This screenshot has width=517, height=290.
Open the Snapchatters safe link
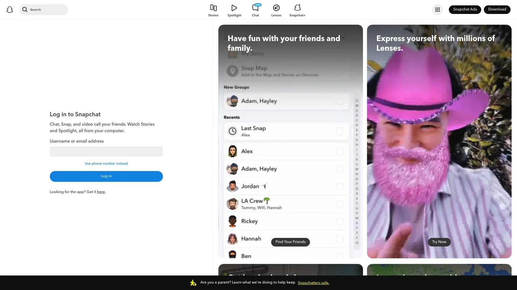[313, 283]
